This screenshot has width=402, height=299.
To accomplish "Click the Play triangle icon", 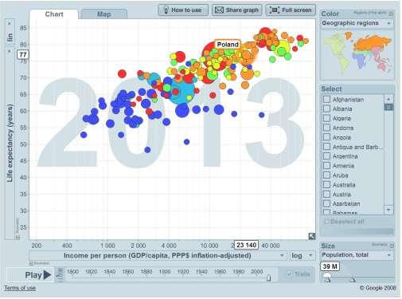I will (47, 275).
